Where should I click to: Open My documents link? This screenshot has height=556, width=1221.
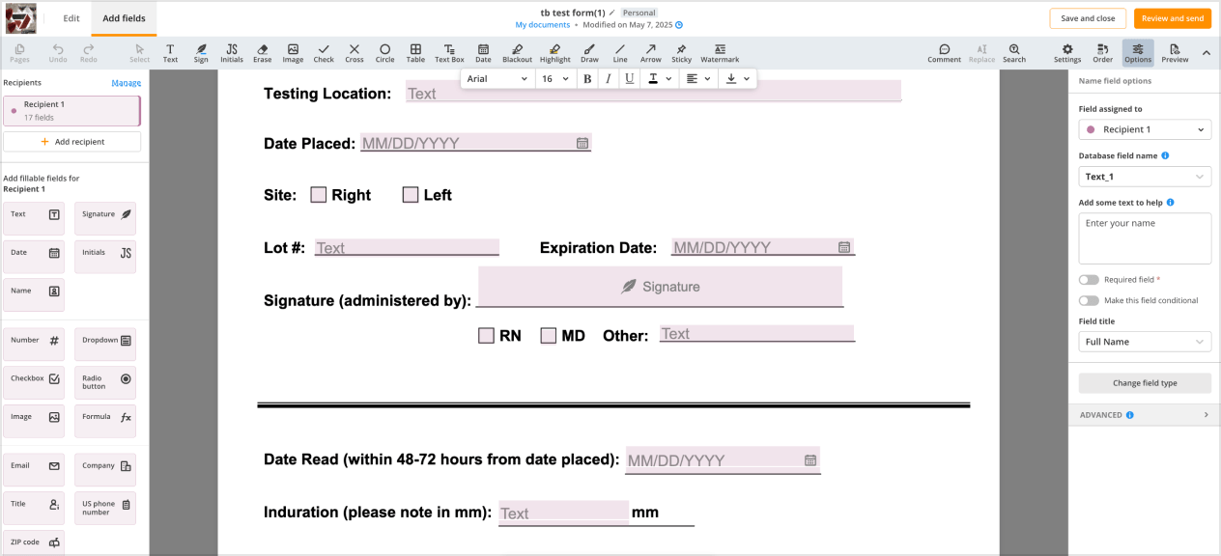[541, 25]
